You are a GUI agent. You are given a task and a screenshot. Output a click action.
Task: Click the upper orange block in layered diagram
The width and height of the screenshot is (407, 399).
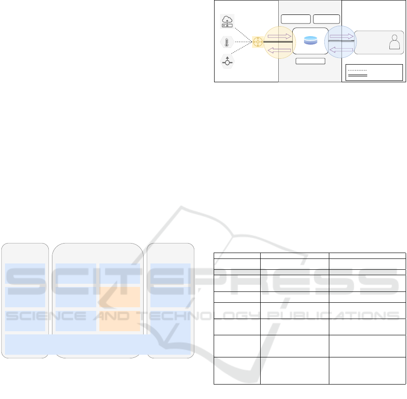tap(120, 297)
